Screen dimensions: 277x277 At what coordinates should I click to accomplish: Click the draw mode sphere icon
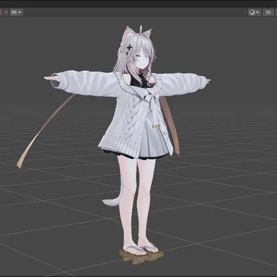coord(252,13)
